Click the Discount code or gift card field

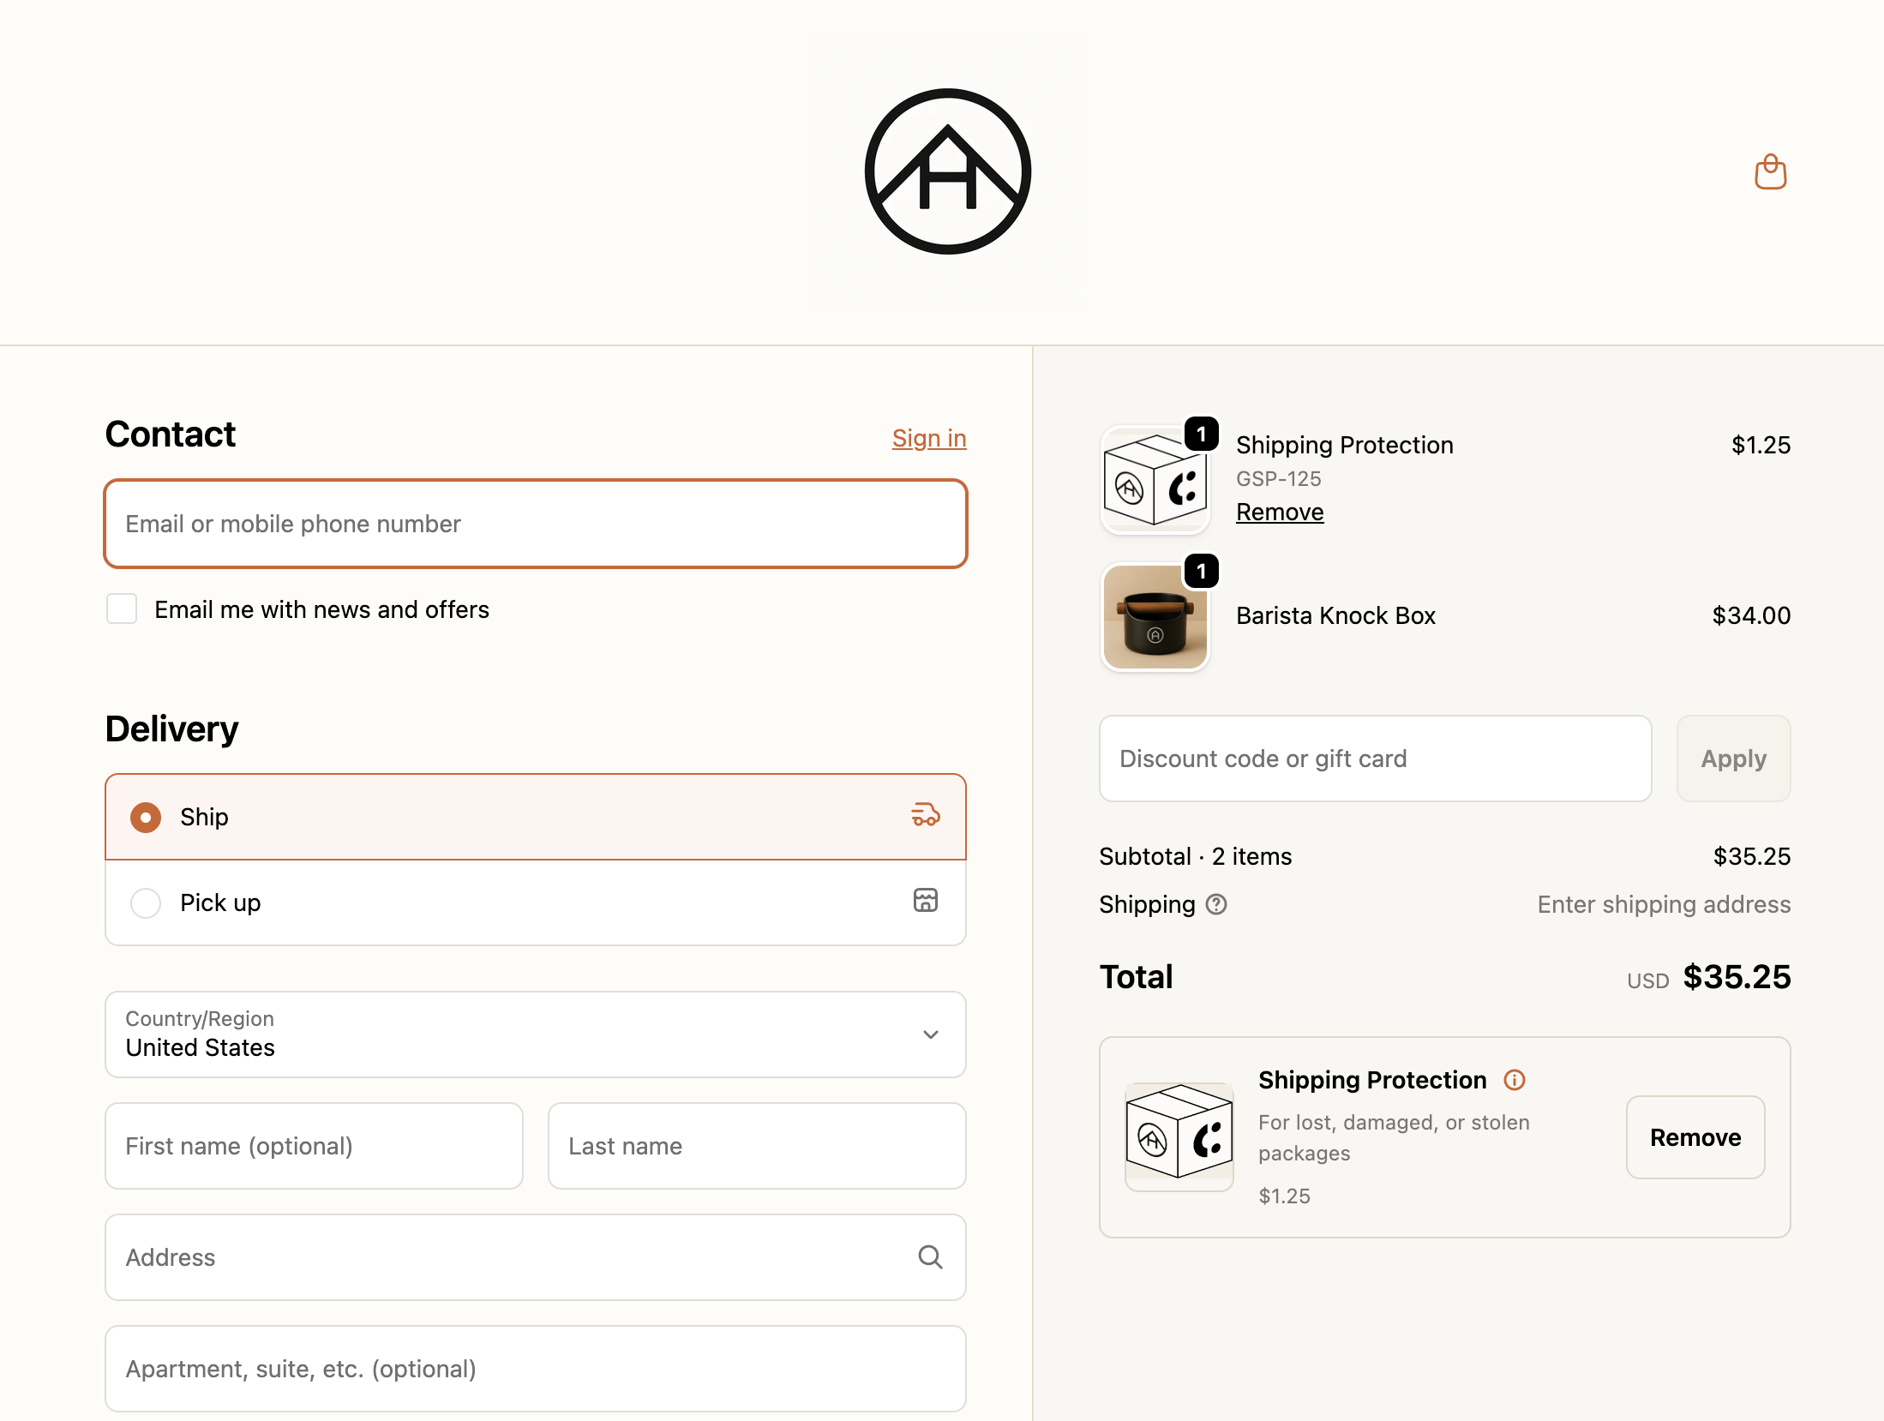pyautogui.click(x=1374, y=758)
